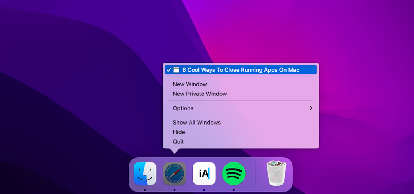This screenshot has height=194, width=414.
Task: Click the Safari compass icon in Dock
Action: click(x=175, y=174)
